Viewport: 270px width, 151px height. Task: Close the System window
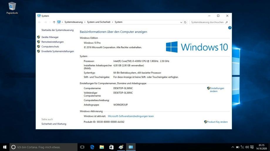227,16
